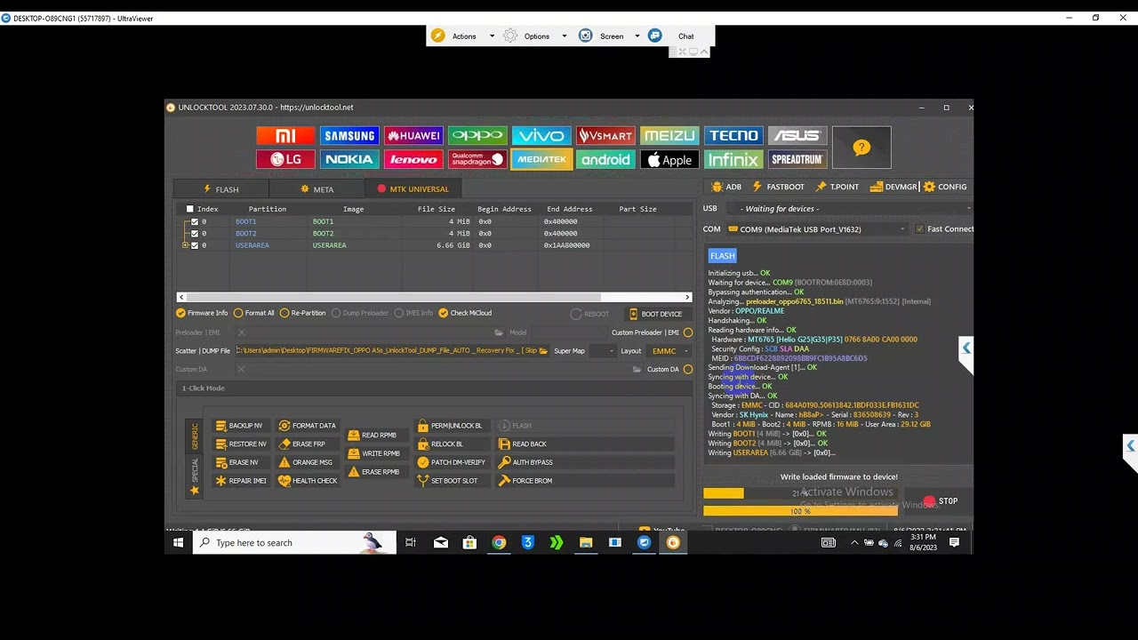1138x640 pixels.
Task: Select the Xiaomi MI brand tile
Action: click(x=285, y=136)
